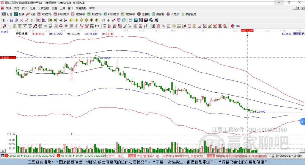This screenshot has height=165, width=305.
Task: Open the 江恩 menu
Action: [x=33, y=8]
